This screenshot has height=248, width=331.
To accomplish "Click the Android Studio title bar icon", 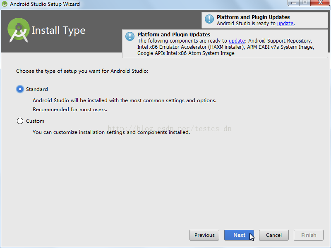I will tap(5, 4).
